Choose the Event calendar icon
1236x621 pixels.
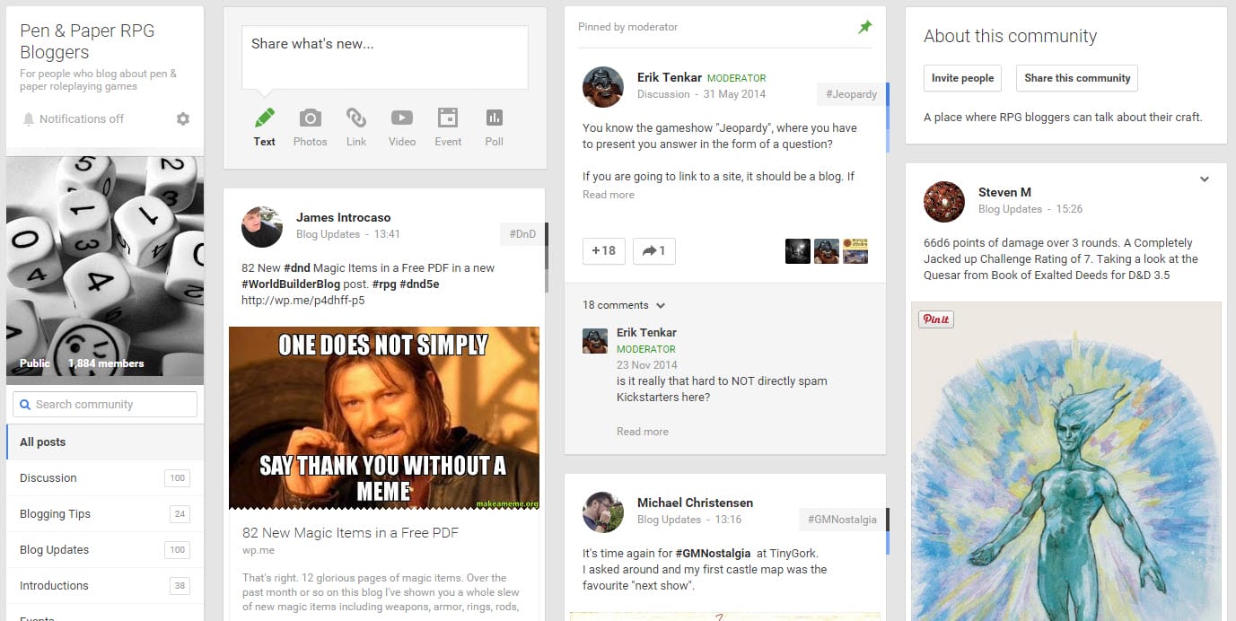(448, 118)
